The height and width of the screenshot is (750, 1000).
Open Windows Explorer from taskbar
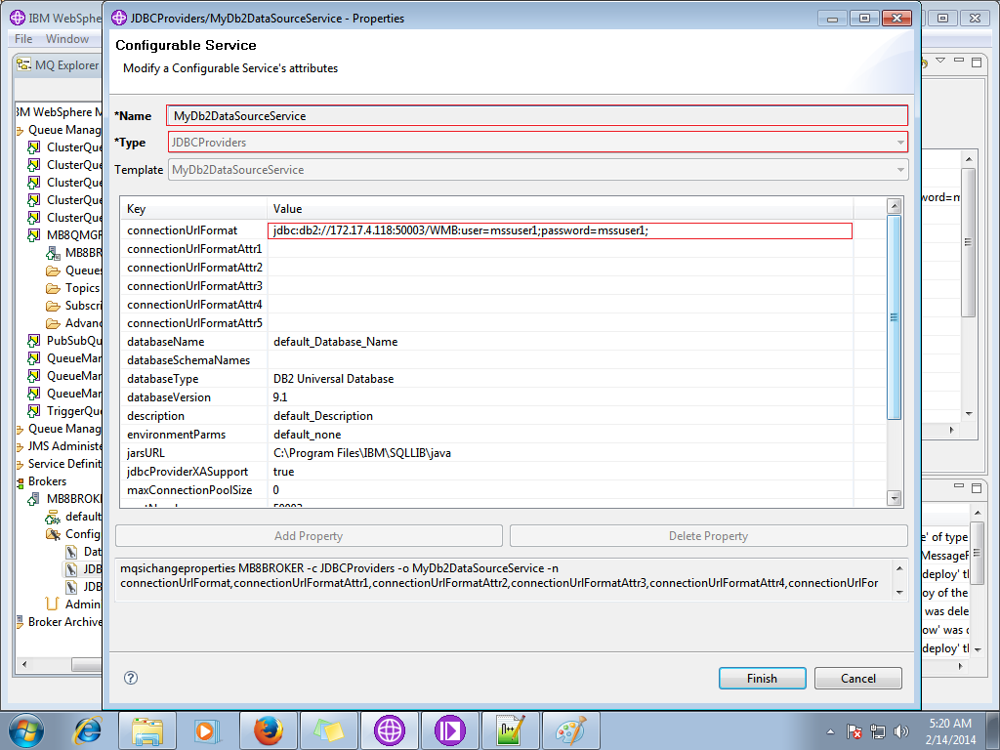coord(146,730)
